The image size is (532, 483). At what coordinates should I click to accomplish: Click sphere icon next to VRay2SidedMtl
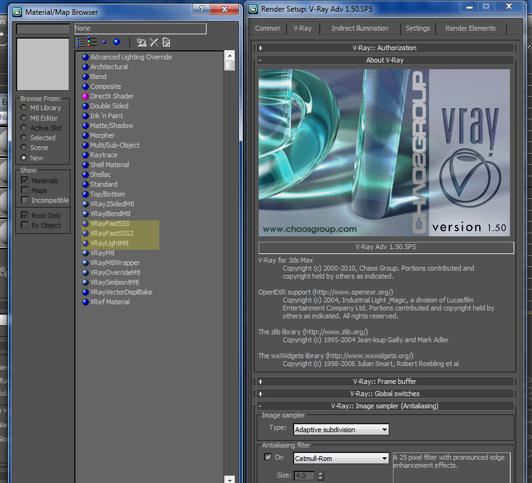85,204
